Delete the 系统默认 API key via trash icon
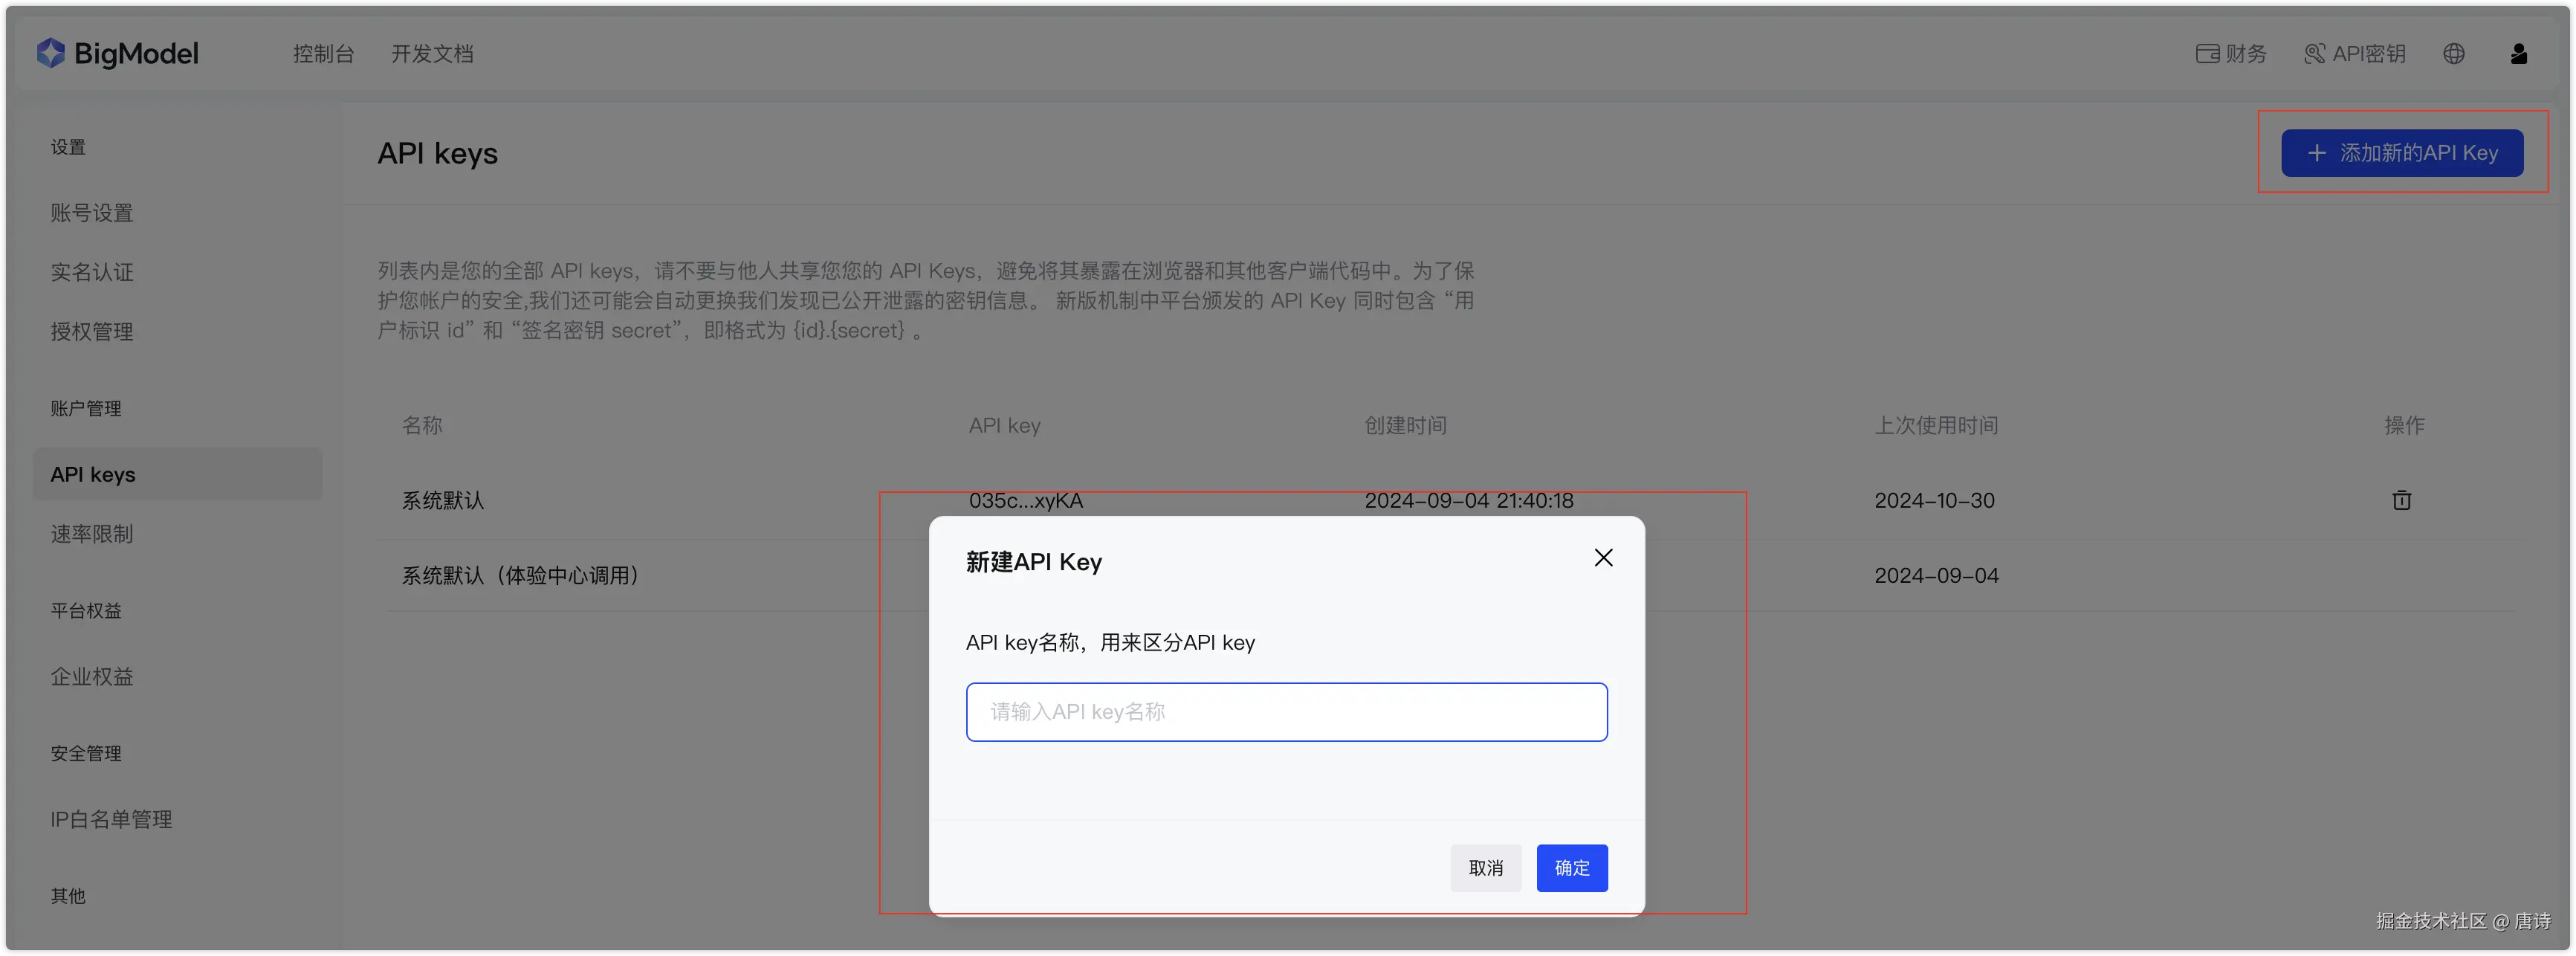The image size is (2576, 956). 2402,500
